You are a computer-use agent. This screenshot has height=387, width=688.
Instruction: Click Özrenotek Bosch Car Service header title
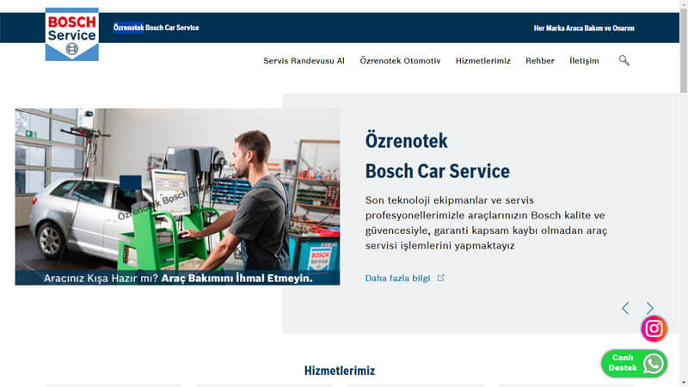point(156,28)
